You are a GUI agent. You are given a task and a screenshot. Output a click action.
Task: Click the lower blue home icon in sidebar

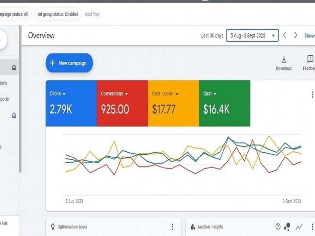(x=14, y=115)
